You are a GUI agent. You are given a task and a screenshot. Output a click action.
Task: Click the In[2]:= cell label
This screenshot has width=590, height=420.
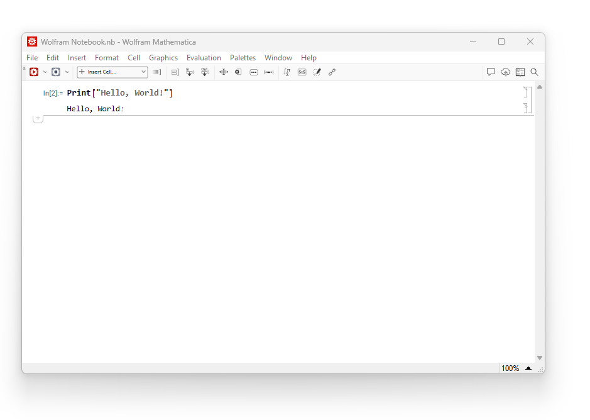point(53,93)
